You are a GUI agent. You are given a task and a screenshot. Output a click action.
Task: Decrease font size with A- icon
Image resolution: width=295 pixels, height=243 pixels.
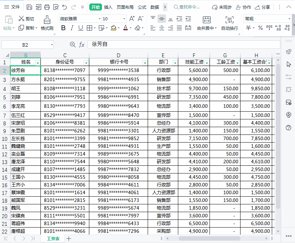coord(141,19)
